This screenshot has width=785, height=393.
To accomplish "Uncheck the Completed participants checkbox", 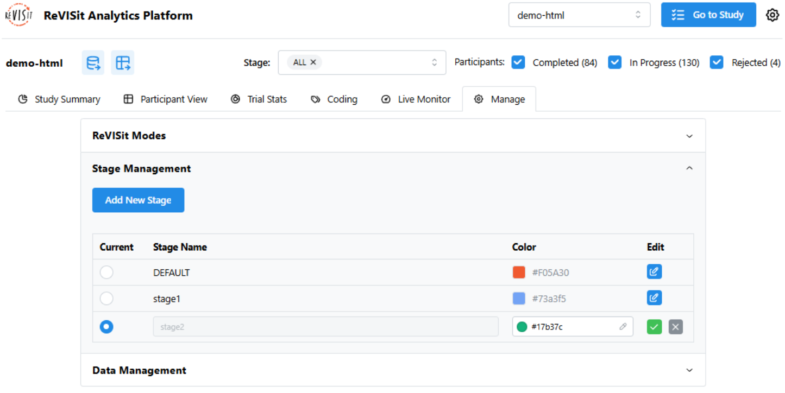I will (x=518, y=62).
